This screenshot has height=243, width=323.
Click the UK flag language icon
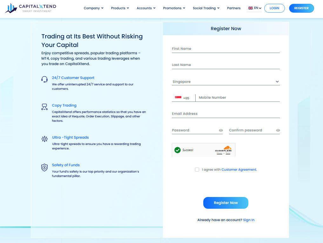(251, 8)
